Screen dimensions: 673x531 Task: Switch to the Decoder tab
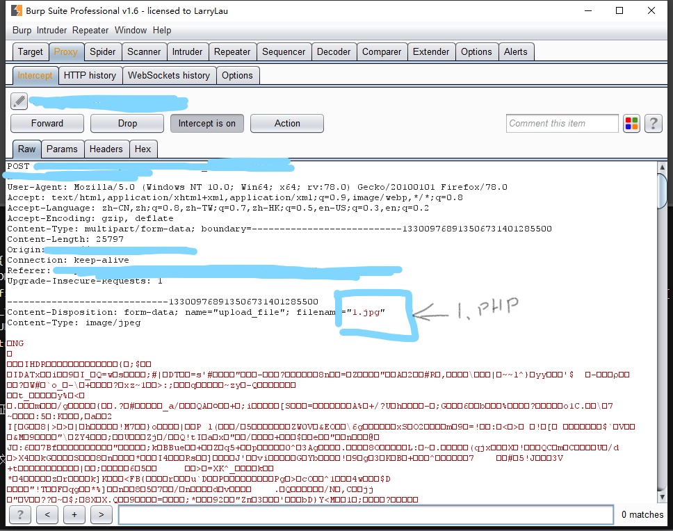[334, 51]
